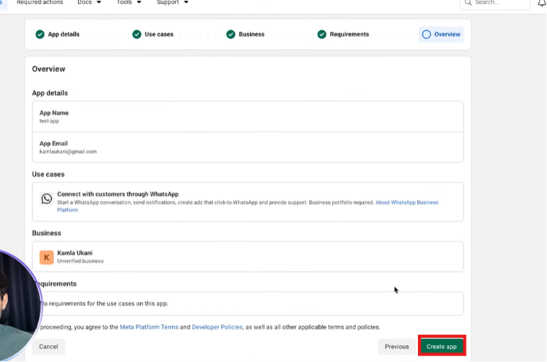Select the Business step
Image resolution: width=547 pixels, height=362 pixels.
click(x=245, y=34)
